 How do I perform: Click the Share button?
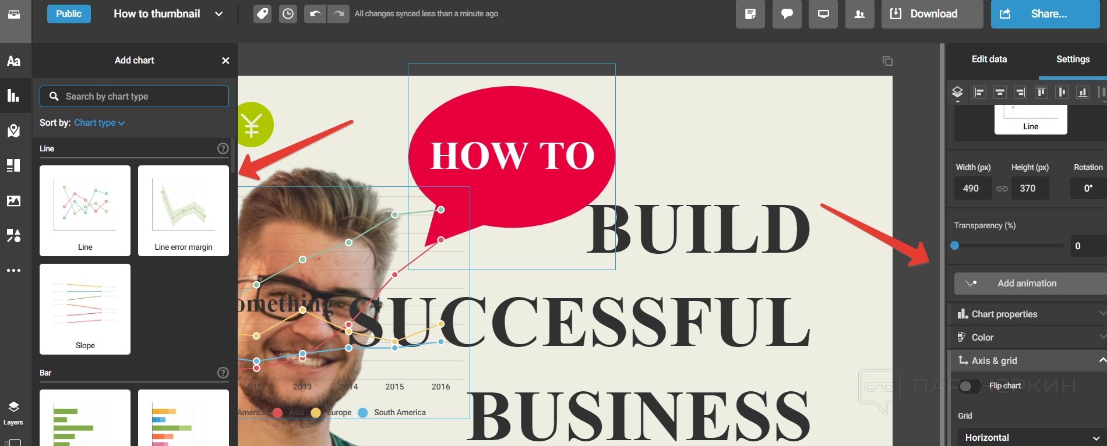1045,14
